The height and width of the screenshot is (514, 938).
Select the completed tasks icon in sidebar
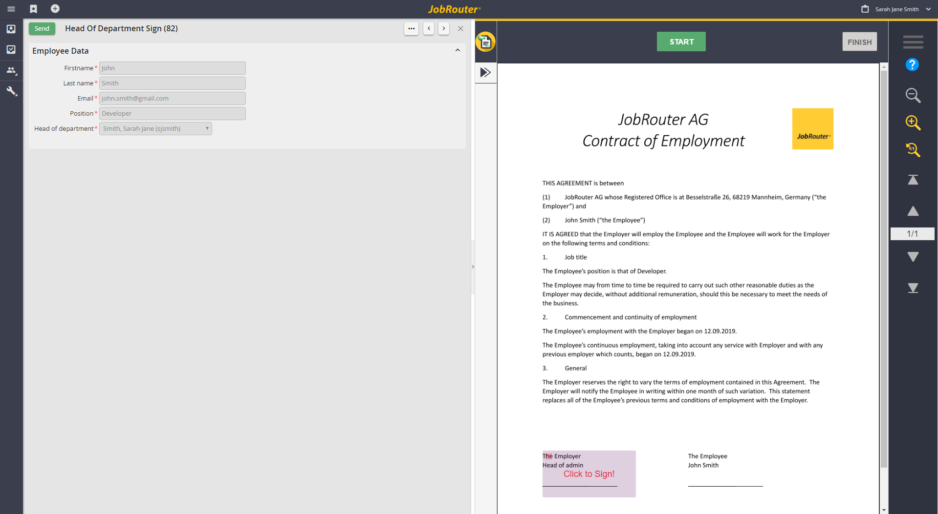coord(11,50)
